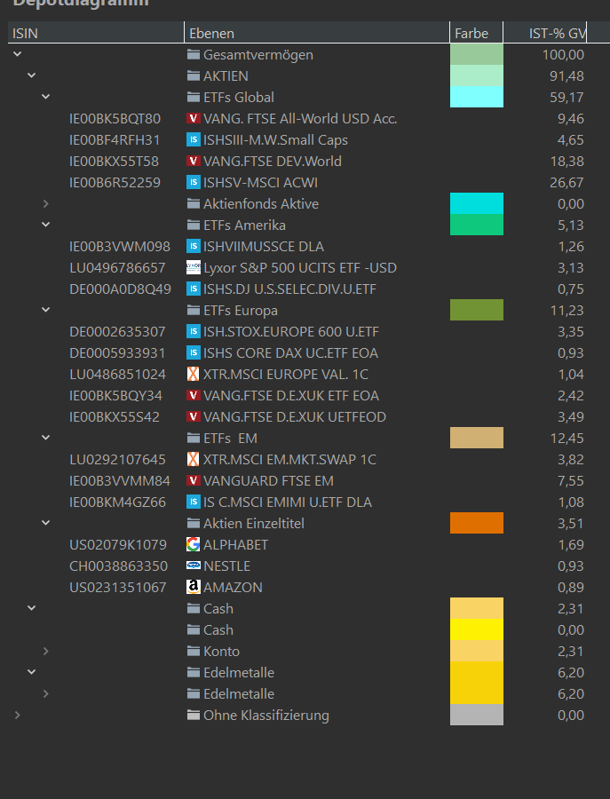Click the IST-% GV column header
610x799 pixels.
point(545,33)
